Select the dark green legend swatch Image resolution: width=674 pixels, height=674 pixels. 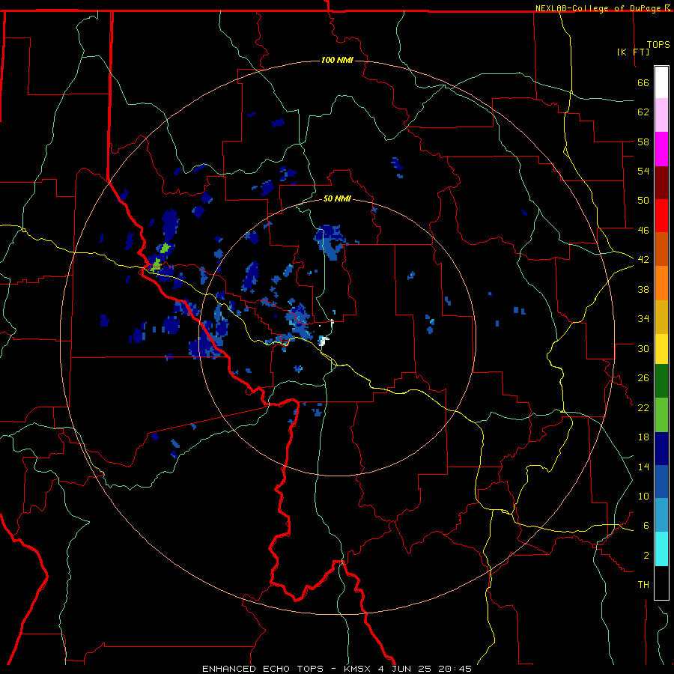(x=661, y=381)
